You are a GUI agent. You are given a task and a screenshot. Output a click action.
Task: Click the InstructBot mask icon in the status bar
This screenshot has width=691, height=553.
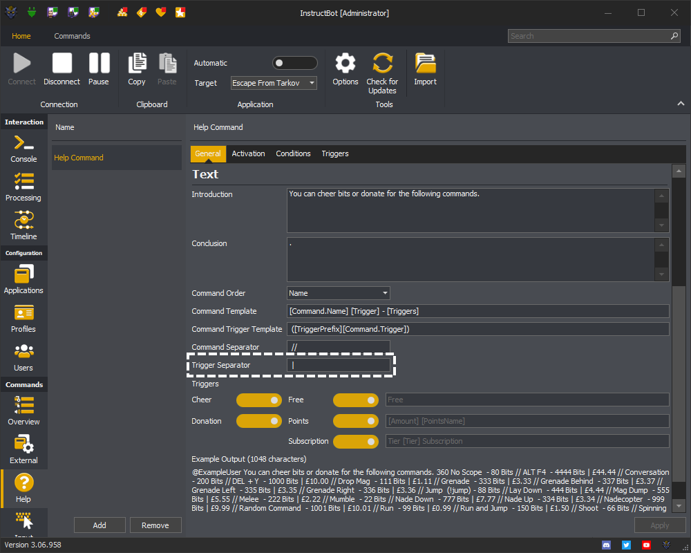click(666, 545)
